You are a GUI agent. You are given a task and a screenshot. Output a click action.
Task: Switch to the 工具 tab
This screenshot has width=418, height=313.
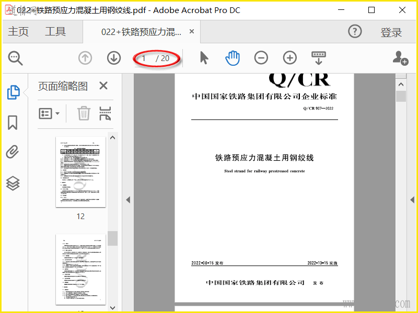(x=55, y=31)
